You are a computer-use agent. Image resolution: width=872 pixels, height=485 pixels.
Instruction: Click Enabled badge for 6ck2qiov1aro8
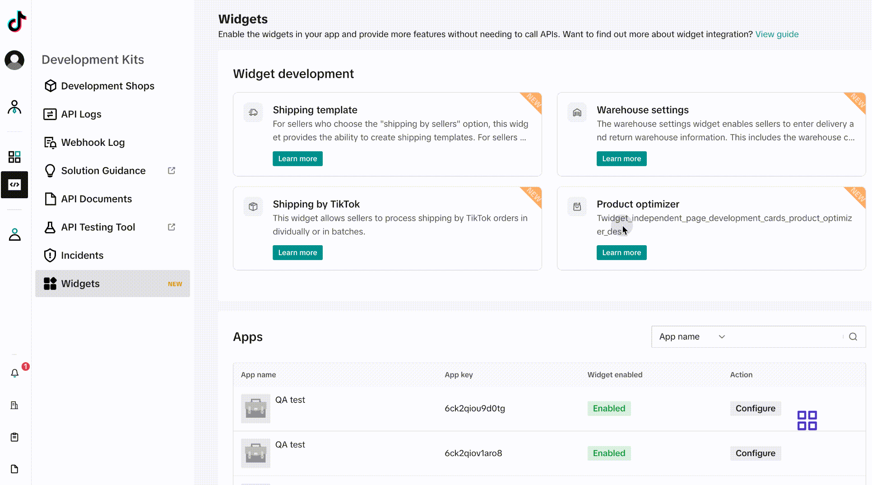tap(609, 453)
